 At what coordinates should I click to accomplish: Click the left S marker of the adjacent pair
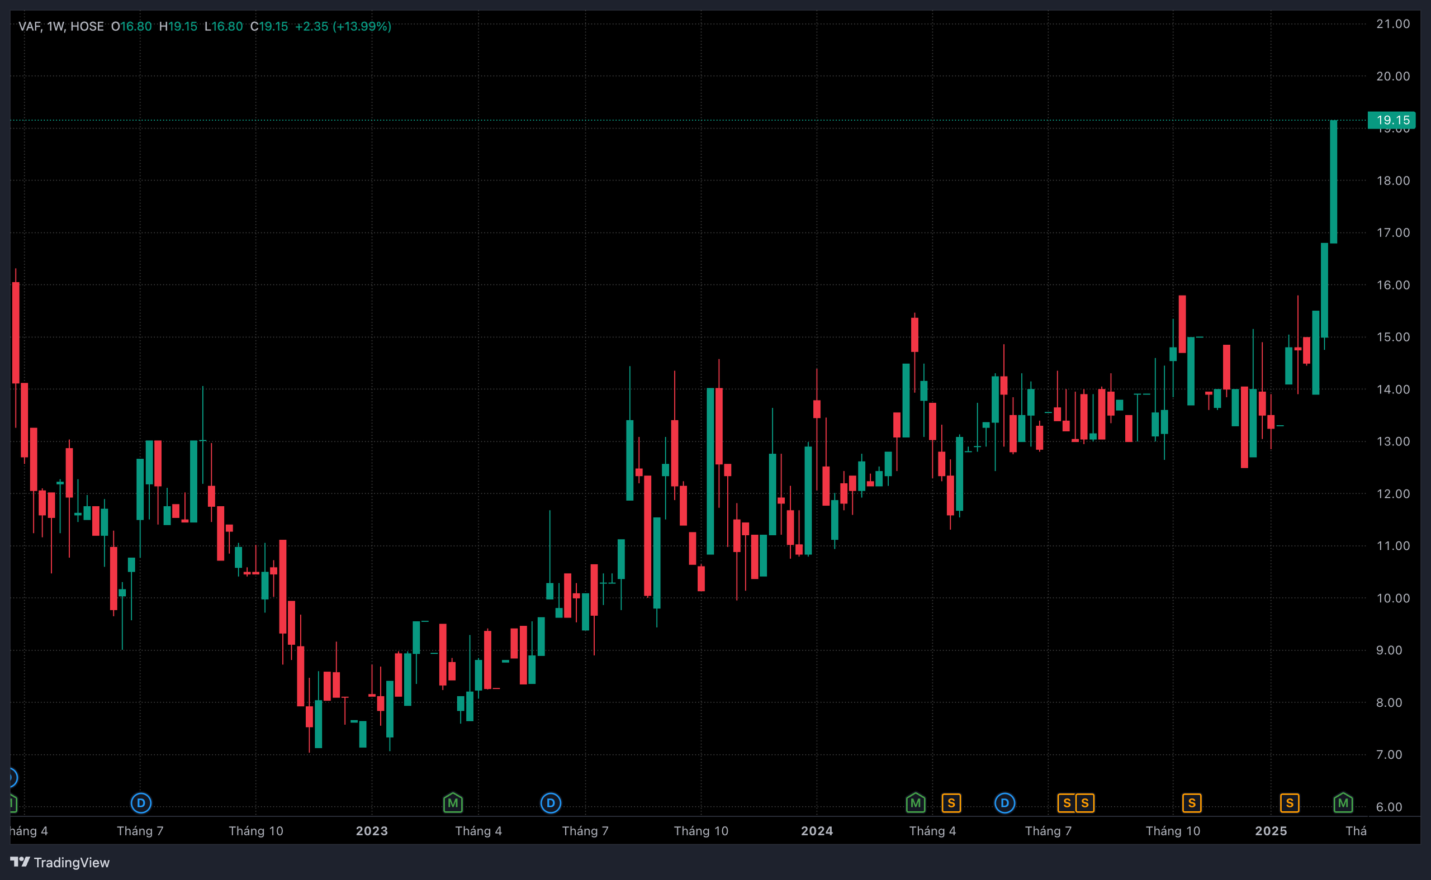tap(1067, 803)
